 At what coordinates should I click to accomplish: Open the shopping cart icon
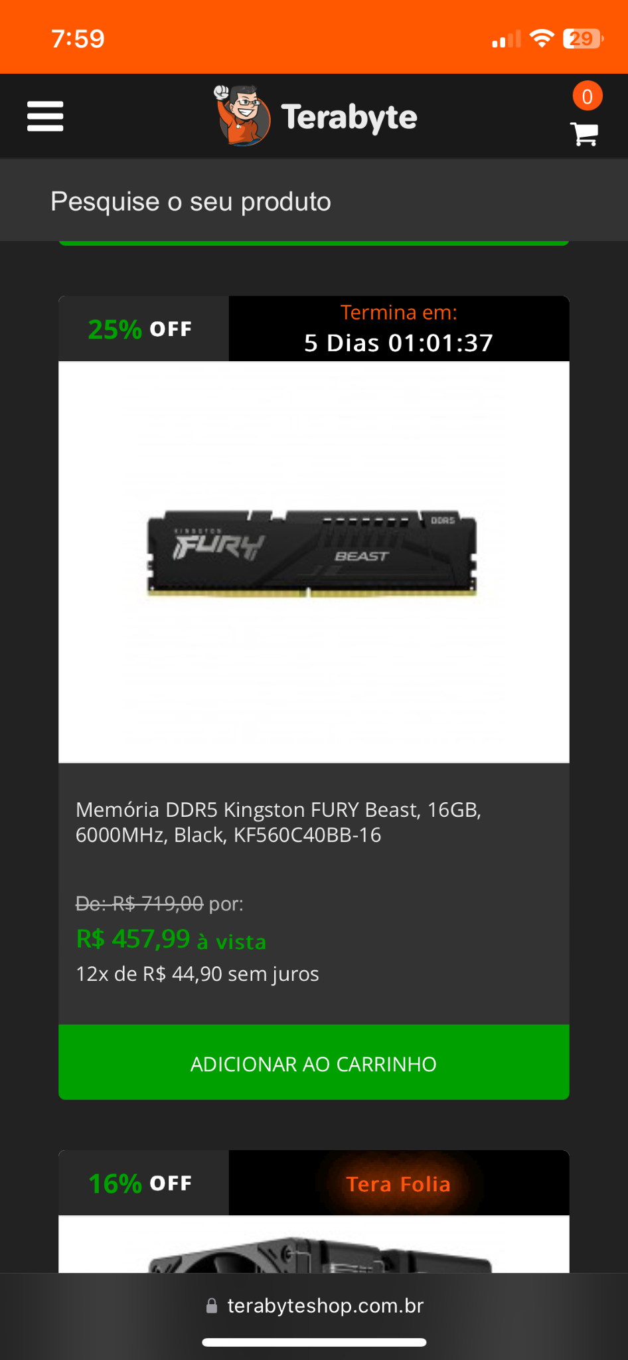(x=584, y=134)
